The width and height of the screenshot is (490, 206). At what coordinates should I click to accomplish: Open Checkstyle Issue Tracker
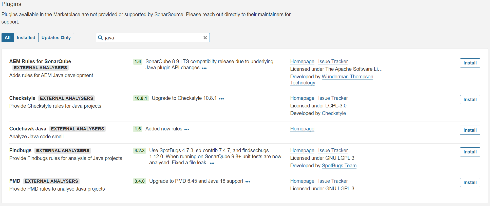(333, 98)
